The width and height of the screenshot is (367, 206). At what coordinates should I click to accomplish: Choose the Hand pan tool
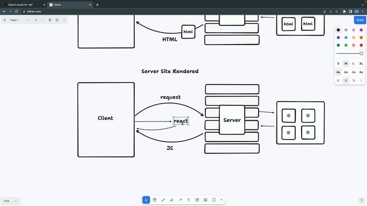click(155, 200)
